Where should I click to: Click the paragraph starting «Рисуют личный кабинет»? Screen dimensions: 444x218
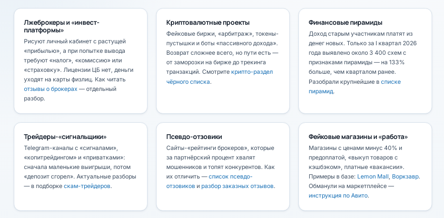pos(79,70)
